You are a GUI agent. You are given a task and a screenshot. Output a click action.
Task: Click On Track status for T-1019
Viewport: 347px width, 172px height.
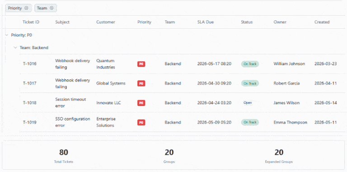click(x=250, y=122)
